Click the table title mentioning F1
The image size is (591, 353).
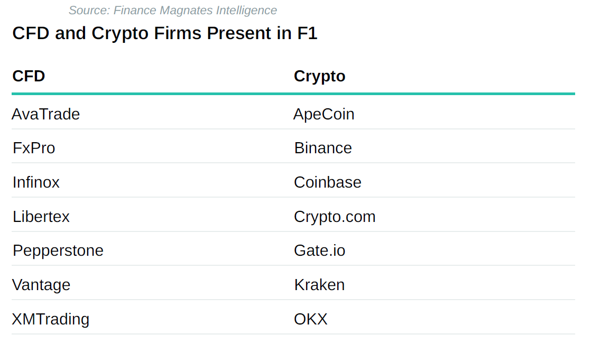[x=164, y=33]
